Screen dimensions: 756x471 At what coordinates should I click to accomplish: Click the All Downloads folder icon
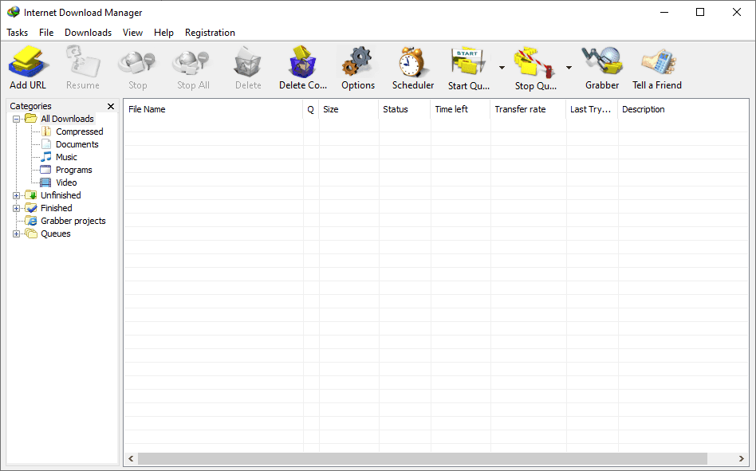pos(31,119)
